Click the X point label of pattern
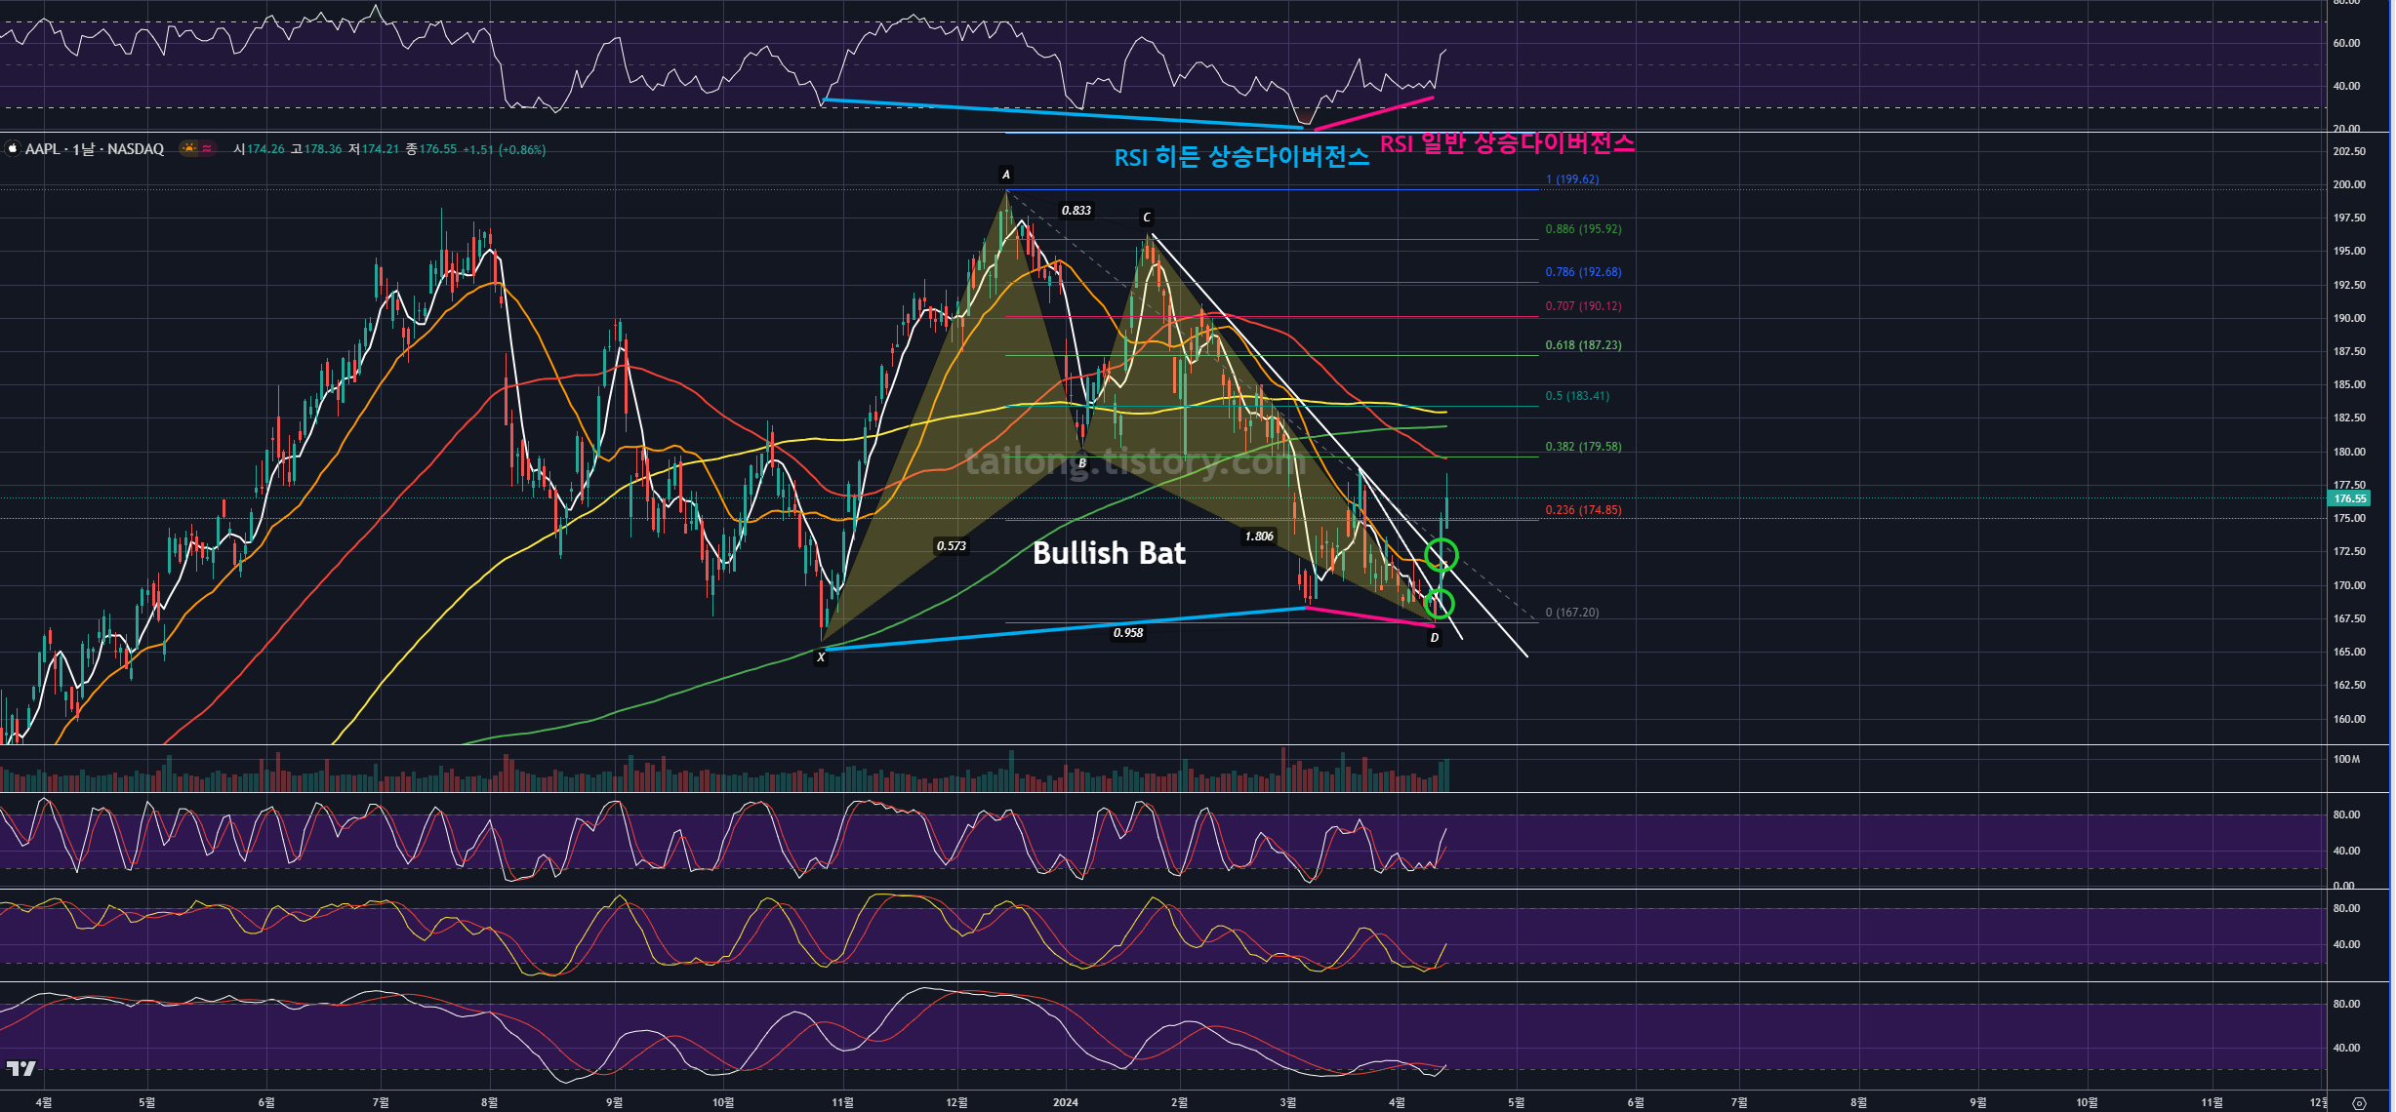Screen dimensions: 2396x1112 [820, 657]
